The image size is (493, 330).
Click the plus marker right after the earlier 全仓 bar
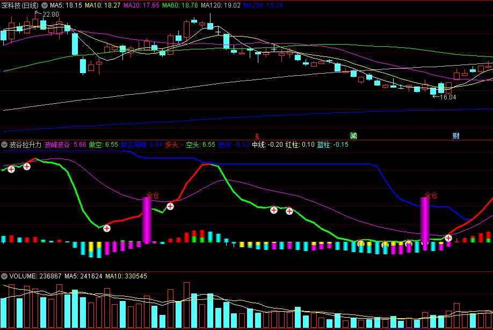pyautogui.click(x=170, y=206)
